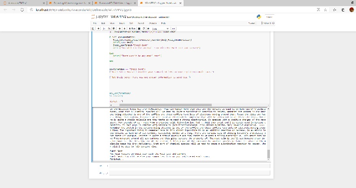This screenshot has height=188, width=356.
Task: Close the third browser tab
Action: click(x=135, y=3)
